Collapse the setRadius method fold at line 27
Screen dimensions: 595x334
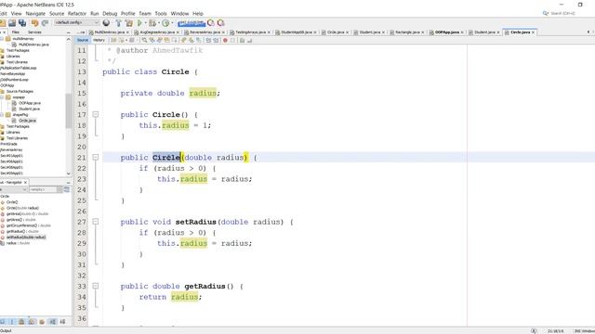point(96,222)
